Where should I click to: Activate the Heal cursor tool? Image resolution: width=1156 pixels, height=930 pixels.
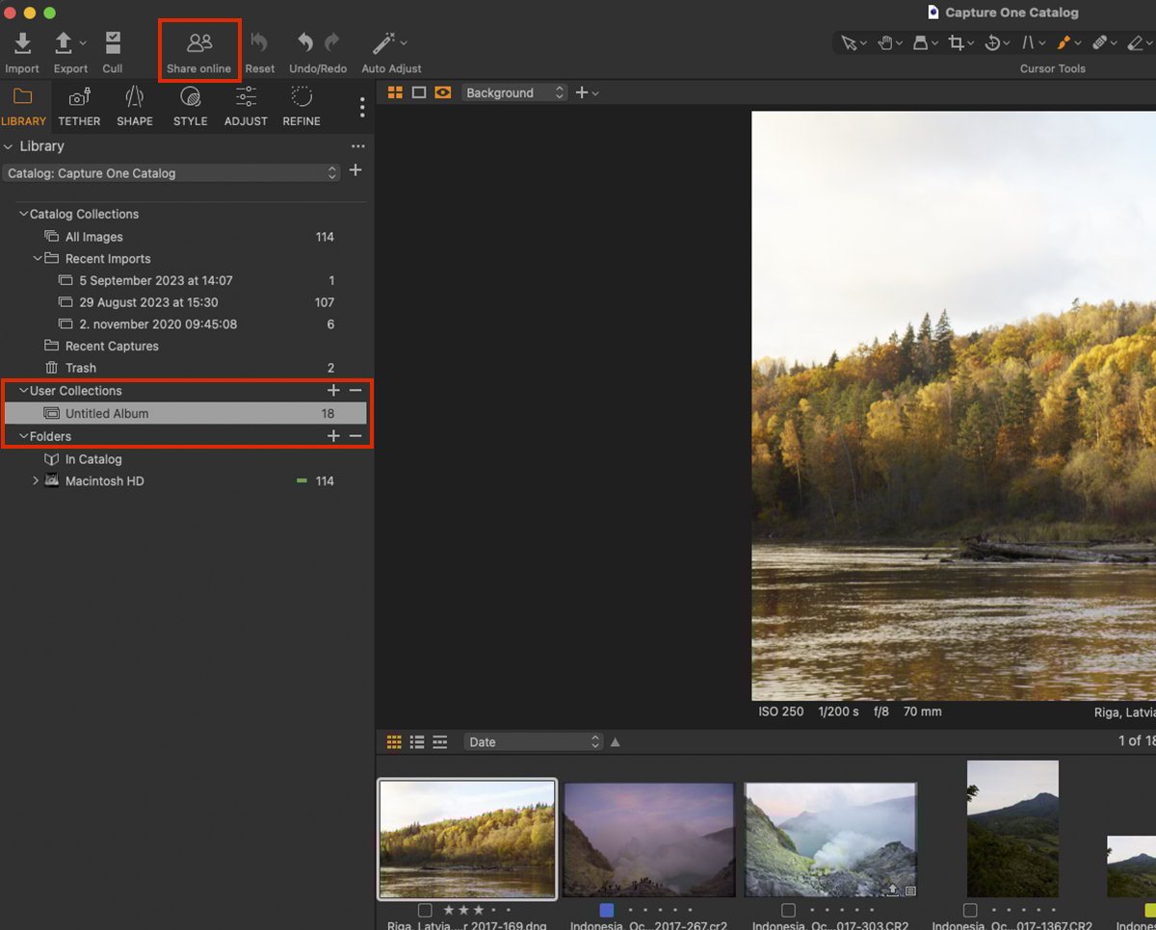[x=1101, y=43]
